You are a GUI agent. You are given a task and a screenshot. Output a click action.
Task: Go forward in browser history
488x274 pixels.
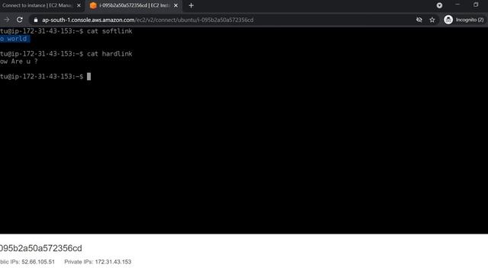[x=7, y=20]
